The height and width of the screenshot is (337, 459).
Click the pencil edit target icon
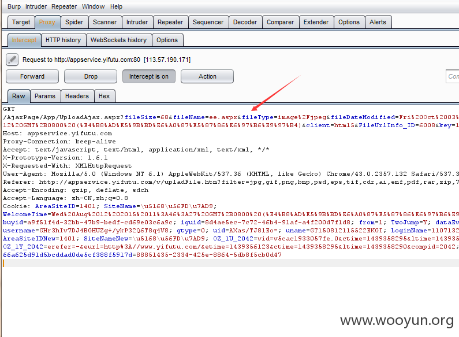(12, 60)
